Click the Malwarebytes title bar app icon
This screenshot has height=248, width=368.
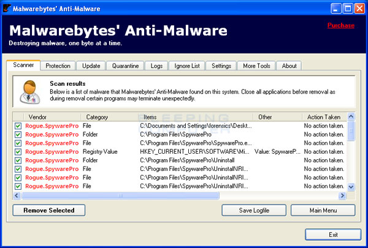[7, 8]
